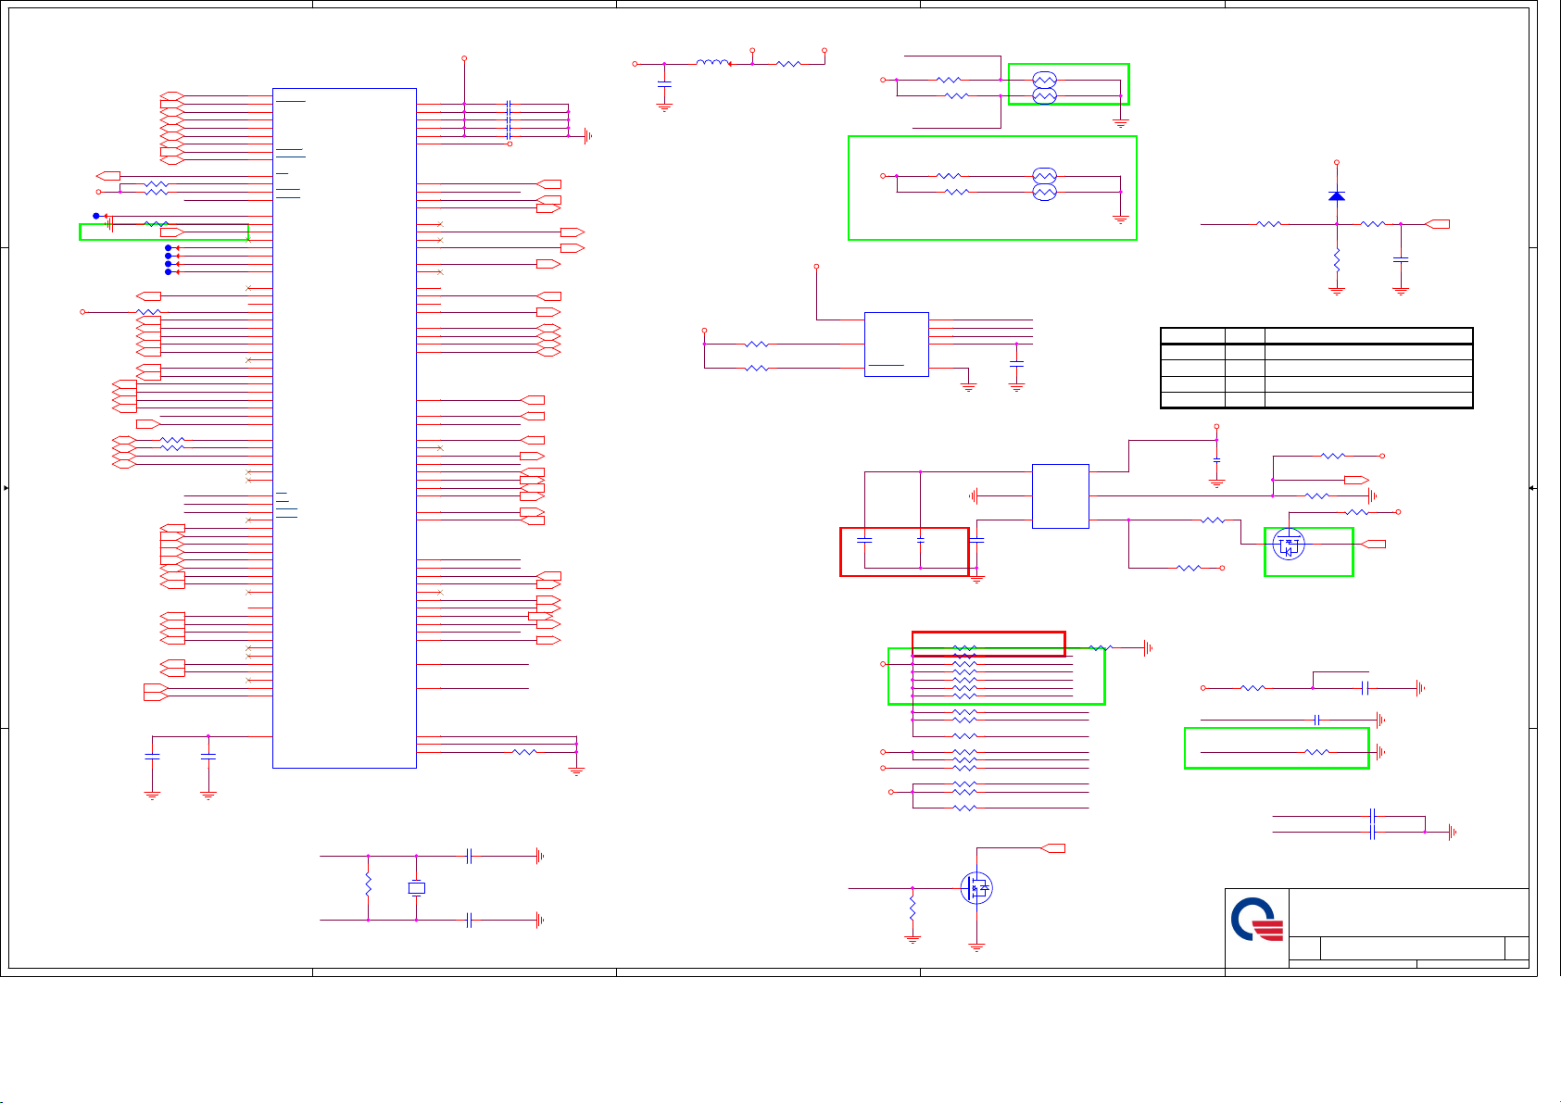Select the MOSFET with grounded source
The width and height of the screenshot is (1561, 1103).
tap(976, 888)
